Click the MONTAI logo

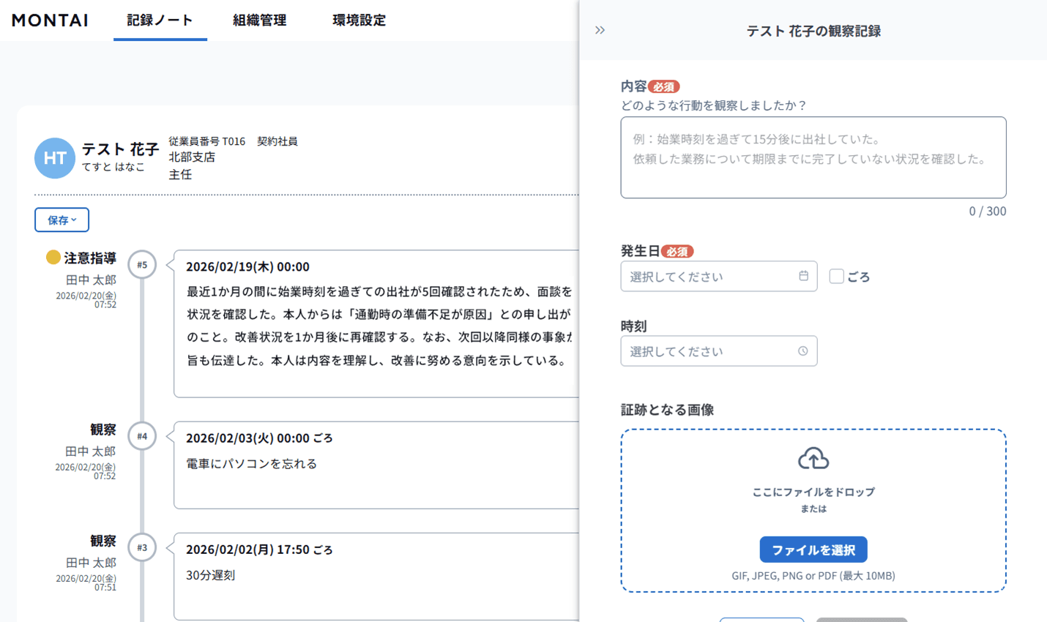coord(49,20)
